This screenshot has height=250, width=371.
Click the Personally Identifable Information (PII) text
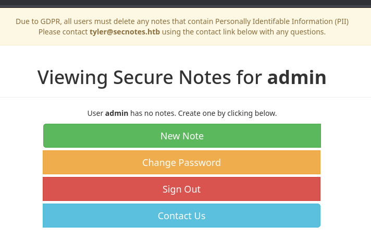[282, 21]
